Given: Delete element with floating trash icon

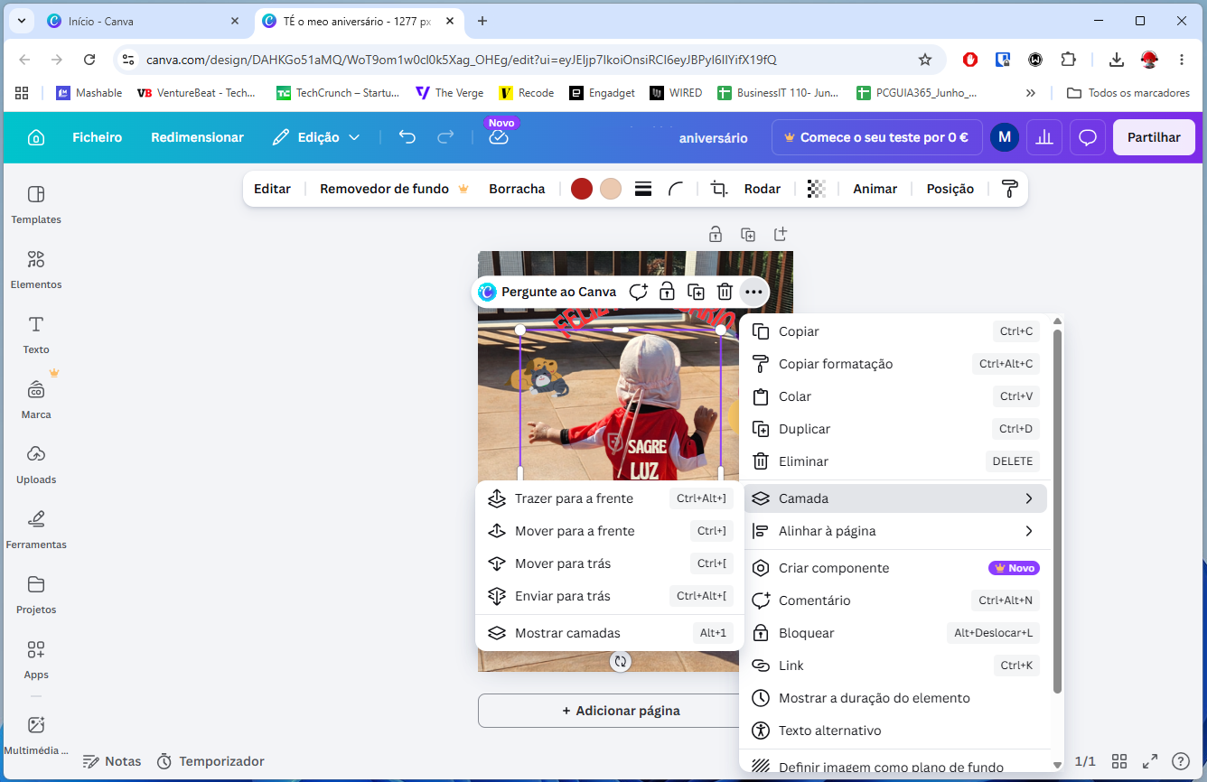Looking at the screenshot, I should click(725, 292).
